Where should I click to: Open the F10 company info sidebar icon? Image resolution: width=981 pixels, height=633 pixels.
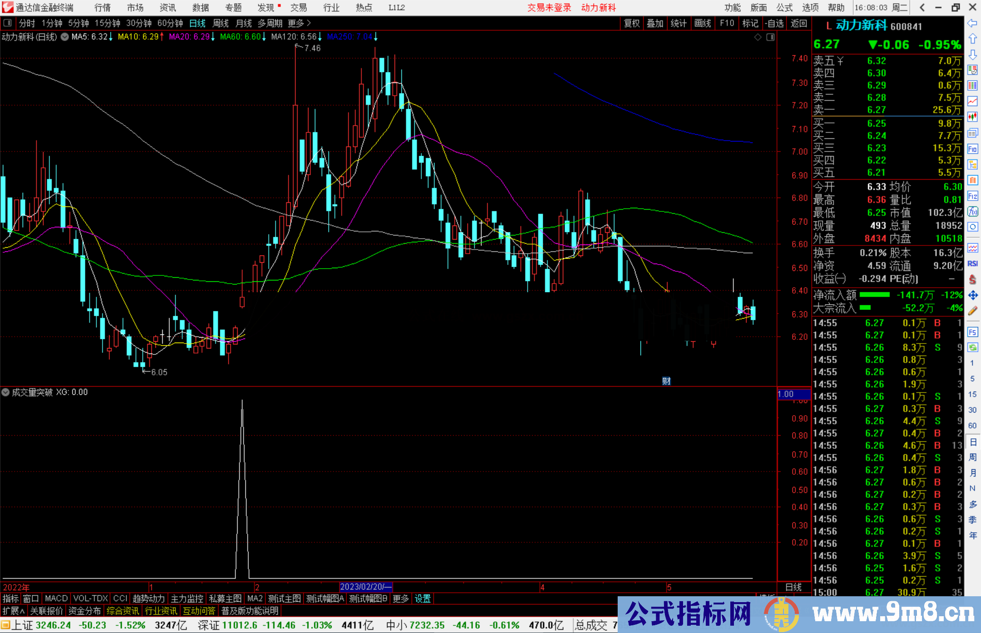click(x=972, y=149)
